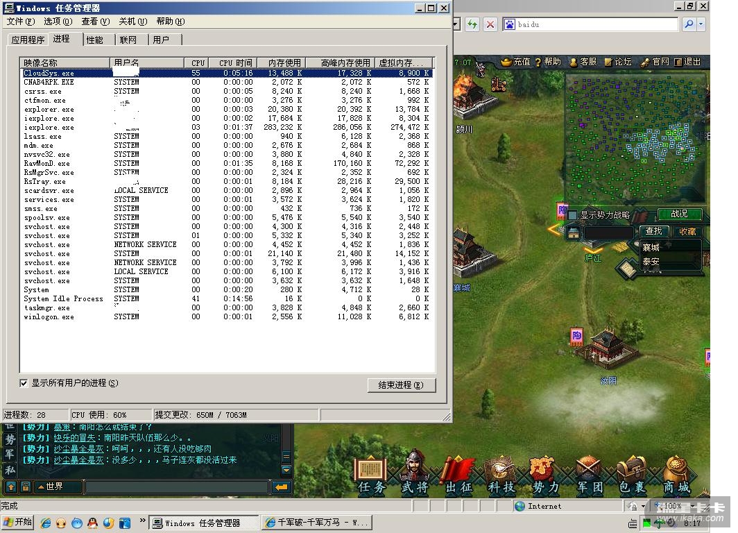Open the Windows 开始 start button
This screenshot has width=738, height=533.
[x=17, y=522]
